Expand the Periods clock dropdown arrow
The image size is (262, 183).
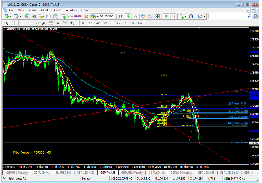[195, 16]
